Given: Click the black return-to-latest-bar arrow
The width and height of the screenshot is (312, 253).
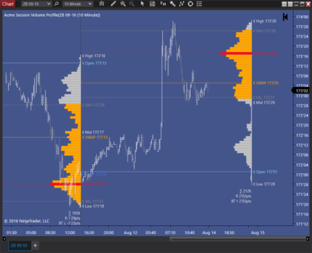Looking at the screenshot, I should click(x=285, y=17).
